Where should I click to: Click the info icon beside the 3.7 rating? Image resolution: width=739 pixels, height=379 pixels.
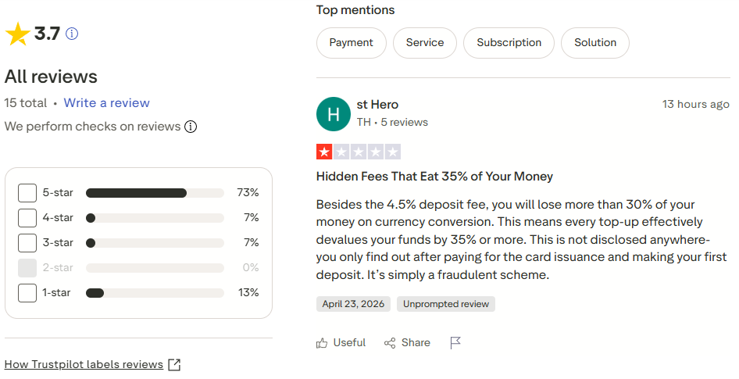[72, 34]
